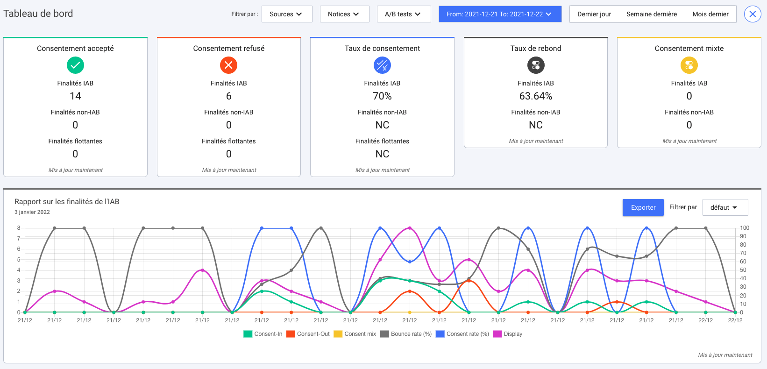Click the pink Display legend color swatch
The image size is (767, 369).
click(497, 334)
